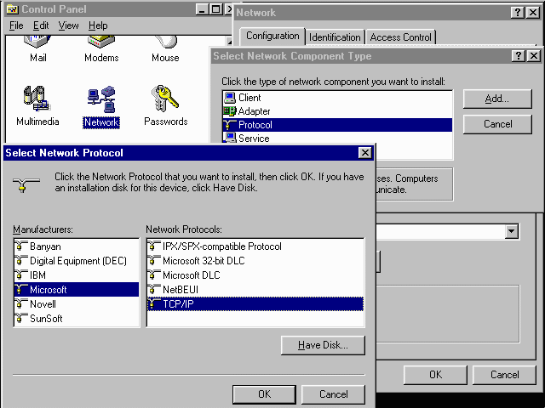This screenshot has height=408, width=545.
Task: Click help question mark in Network titlebar
Action: tap(519, 13)
